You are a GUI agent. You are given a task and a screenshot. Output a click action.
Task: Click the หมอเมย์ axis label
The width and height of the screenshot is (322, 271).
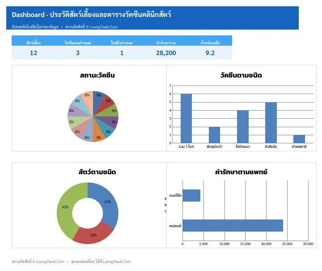point(175,226)
